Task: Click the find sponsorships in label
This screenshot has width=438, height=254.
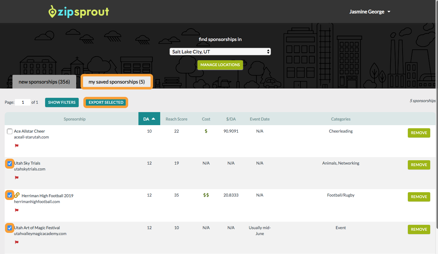Action: click(220, 39)
